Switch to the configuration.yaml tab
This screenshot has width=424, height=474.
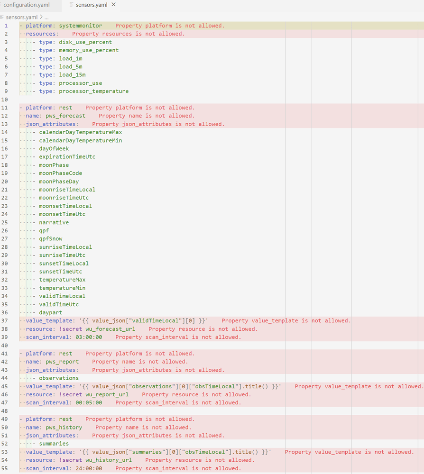(x=26, y=6)
